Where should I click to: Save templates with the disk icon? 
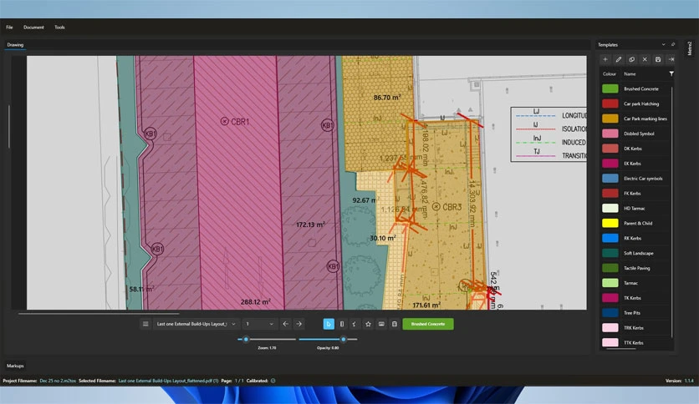coord(658,59)
